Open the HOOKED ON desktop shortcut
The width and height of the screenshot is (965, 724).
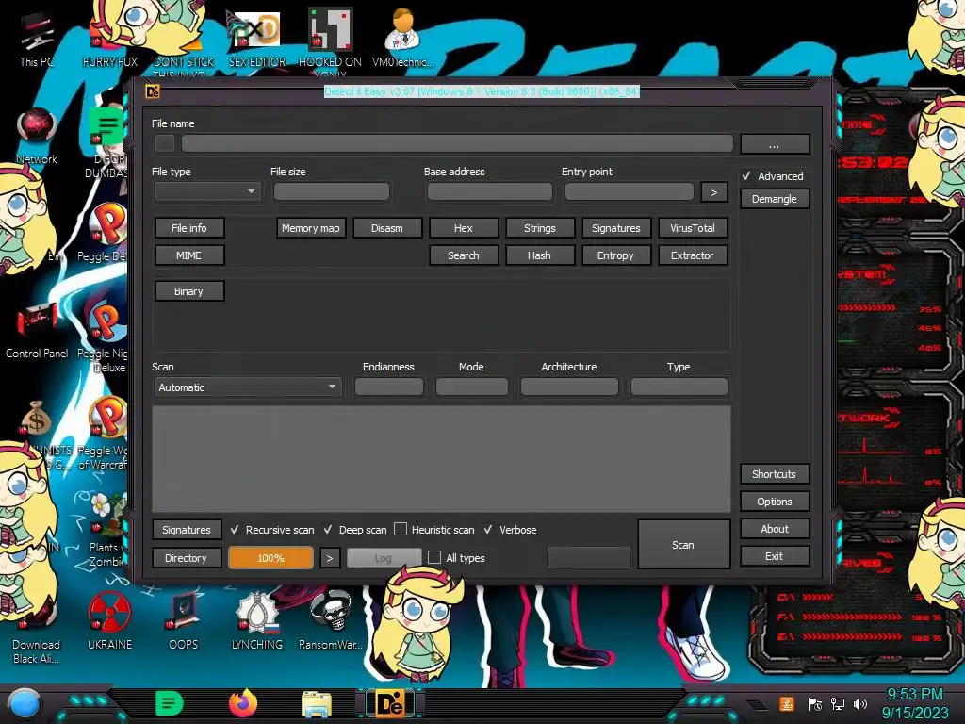(330, 40)
